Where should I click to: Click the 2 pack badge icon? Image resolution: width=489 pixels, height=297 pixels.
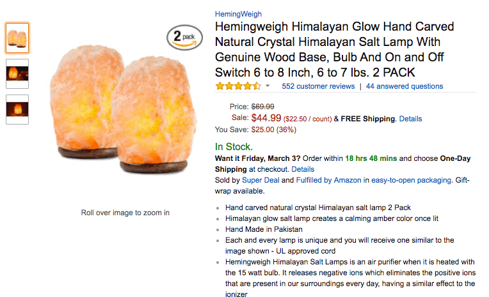point(184,38)
